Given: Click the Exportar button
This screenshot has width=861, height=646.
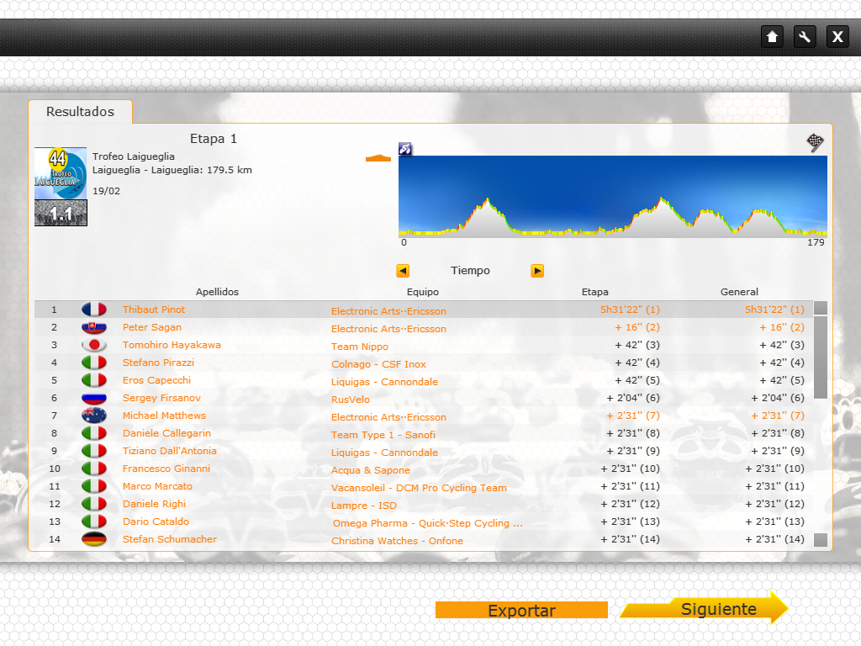Looking at the screenshot, I should tap(521, 610).
